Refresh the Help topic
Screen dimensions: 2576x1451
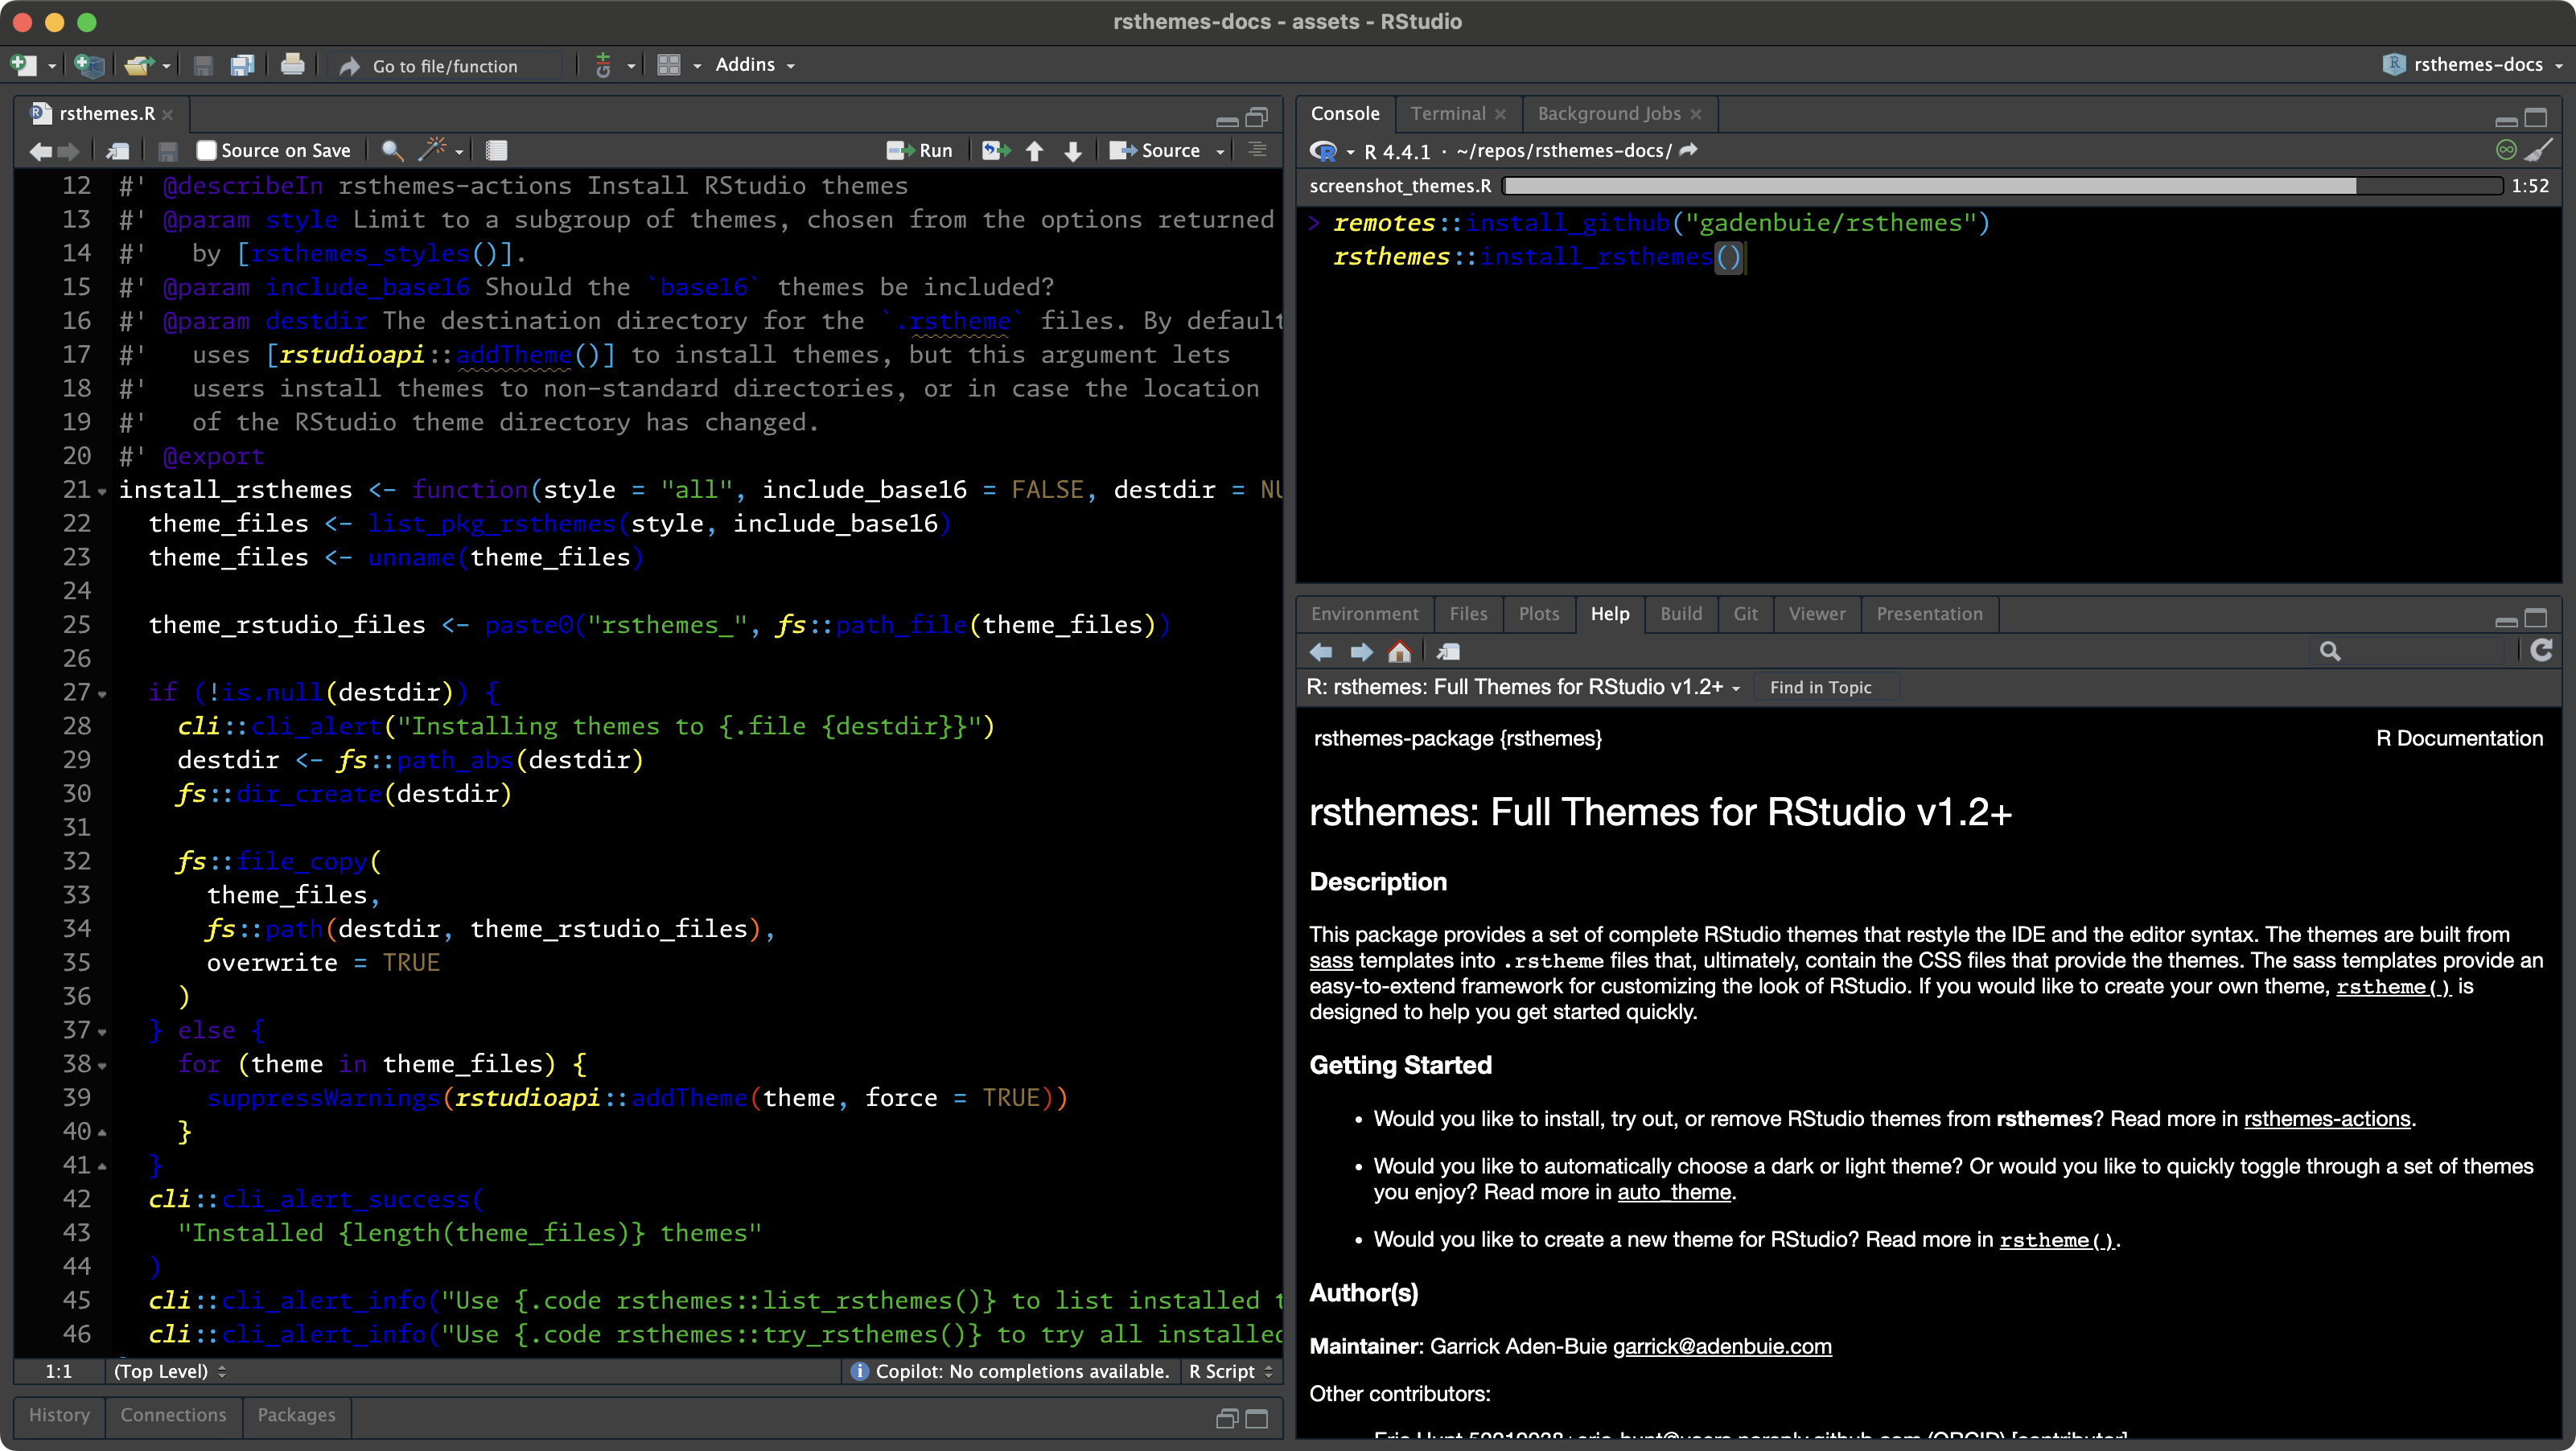[x=2541, y=651]
